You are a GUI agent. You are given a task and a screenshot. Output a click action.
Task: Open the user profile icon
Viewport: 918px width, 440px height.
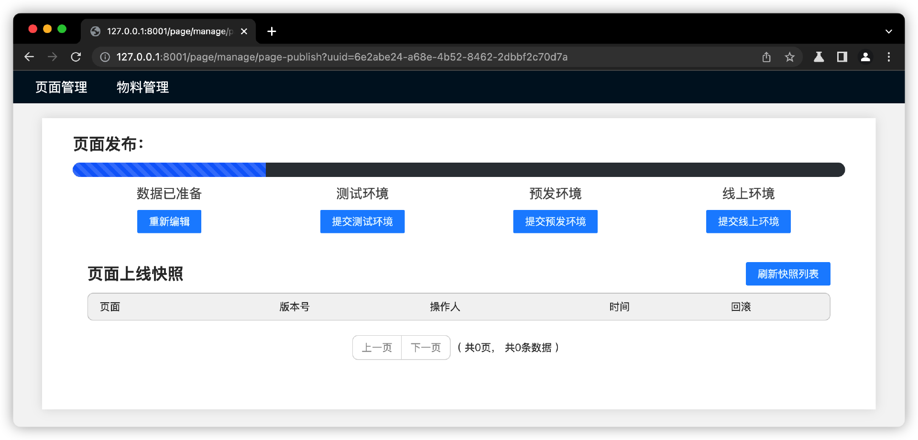865,57
